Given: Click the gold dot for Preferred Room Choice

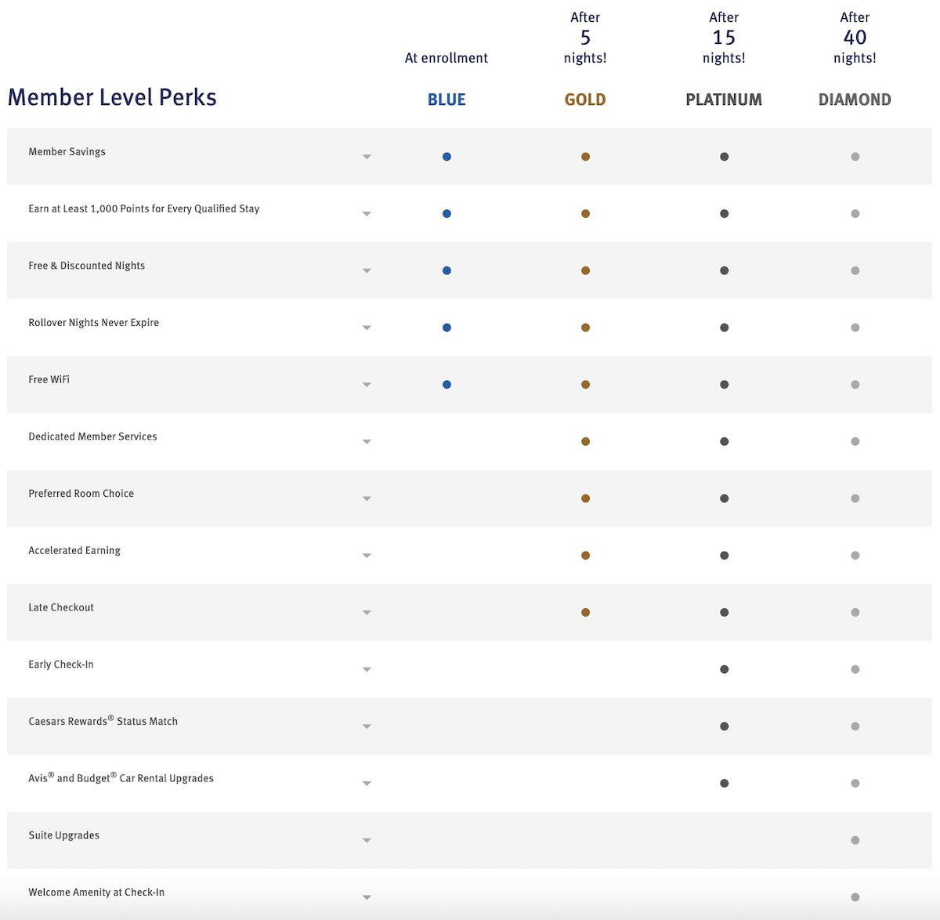Looking at the screenshot, I should tap(585, 498).
